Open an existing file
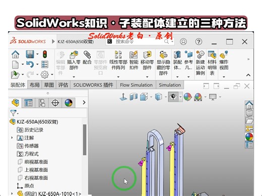 [15, 75]
